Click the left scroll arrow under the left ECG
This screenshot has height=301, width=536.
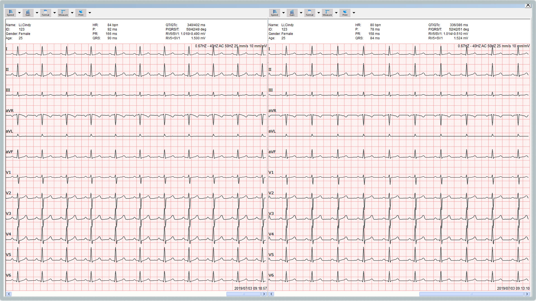point(9,294)
